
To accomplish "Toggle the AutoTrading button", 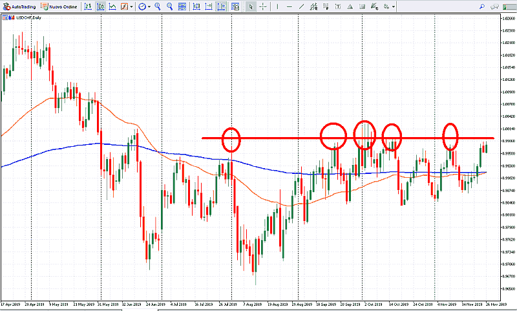I will [x=21, y=6].
